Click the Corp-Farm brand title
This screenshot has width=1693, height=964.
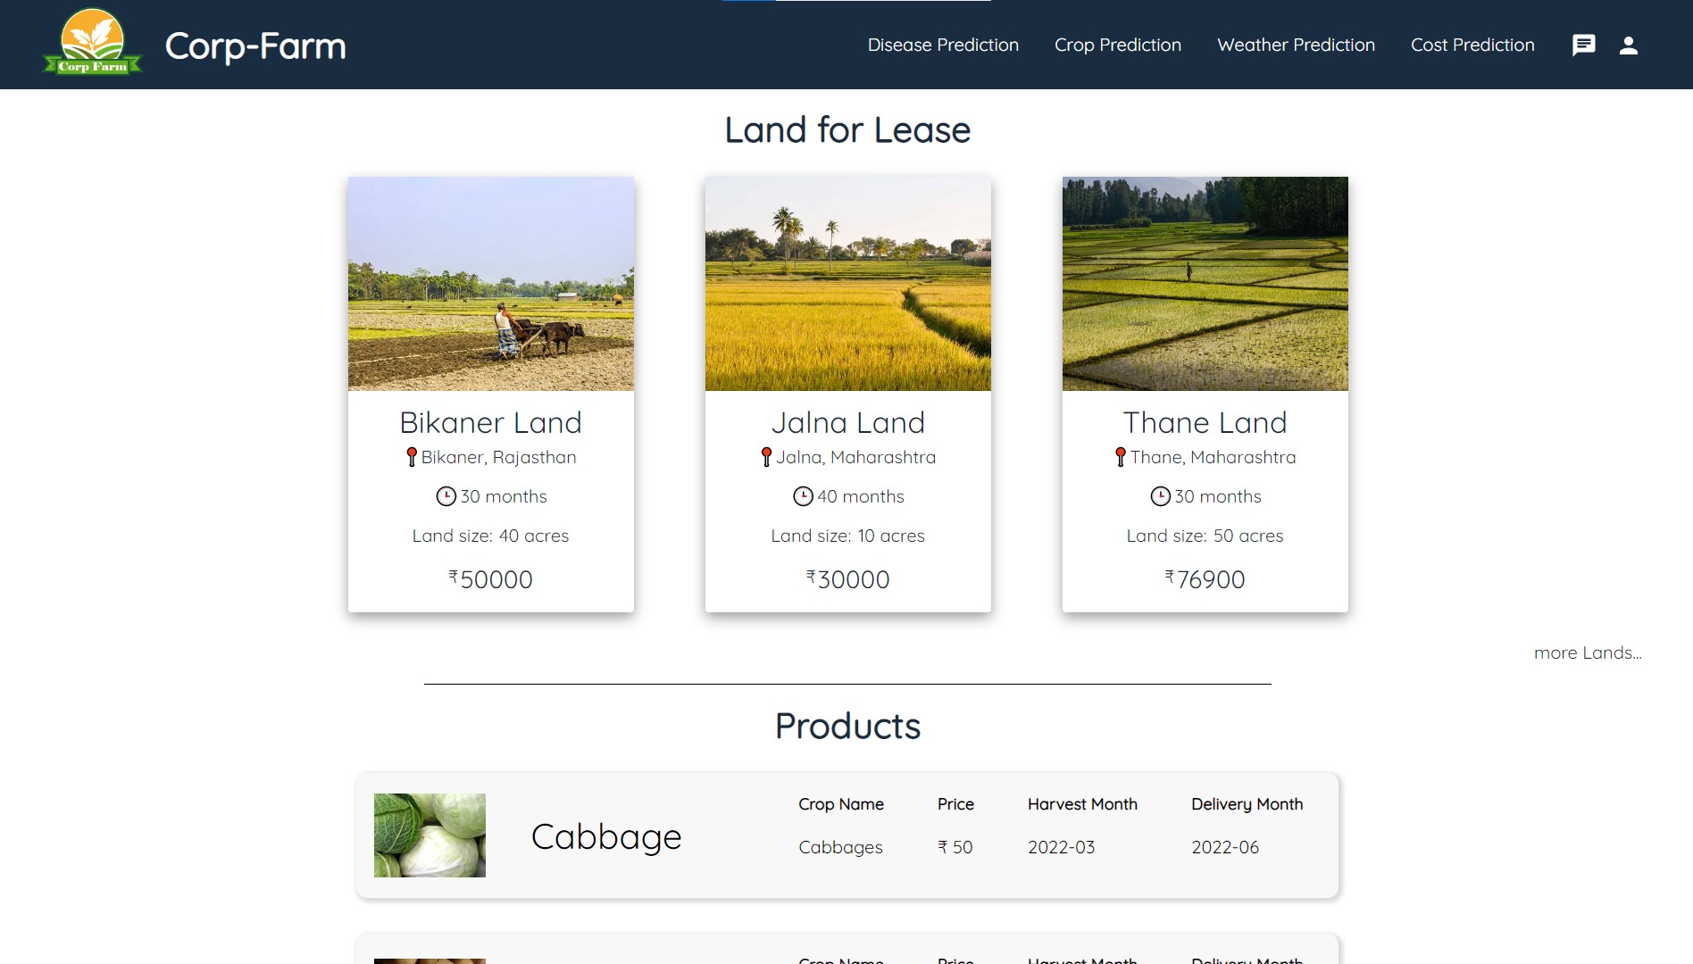point(255,46)
